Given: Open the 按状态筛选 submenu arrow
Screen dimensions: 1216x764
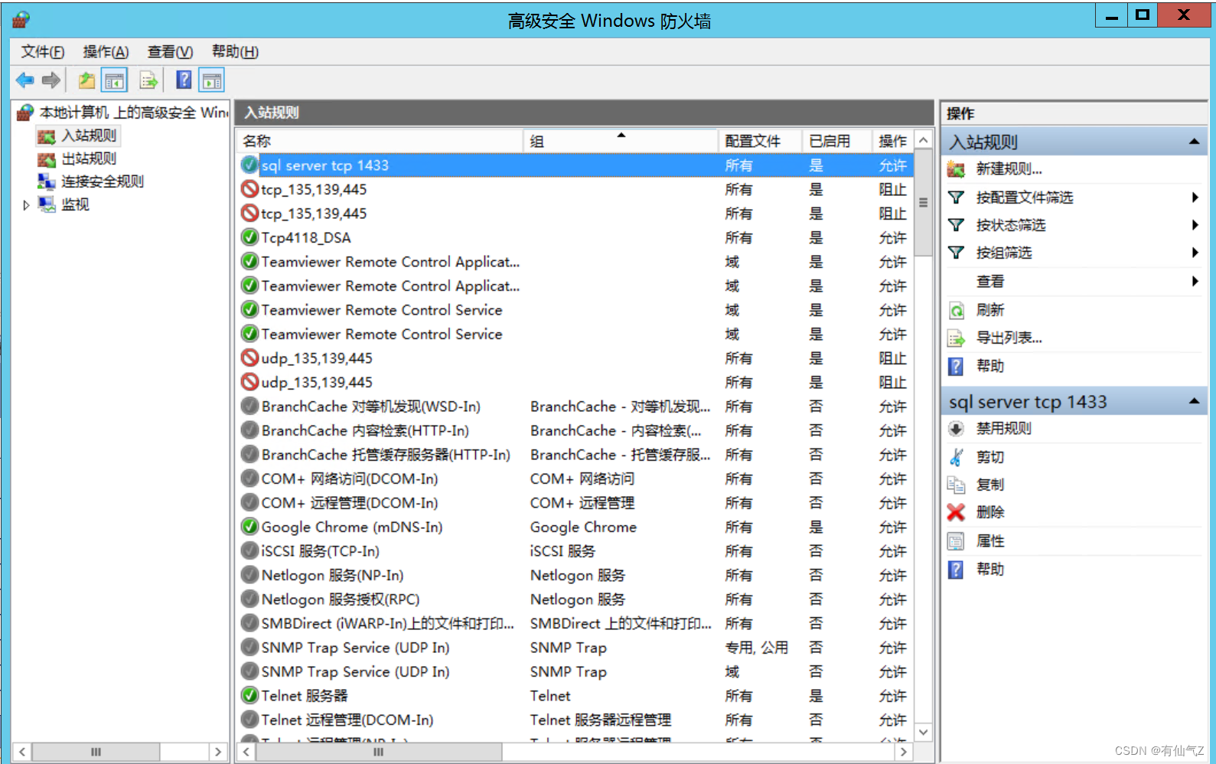Looking at the screenshot, I should pyautogui.click(x=1195, y=225).
